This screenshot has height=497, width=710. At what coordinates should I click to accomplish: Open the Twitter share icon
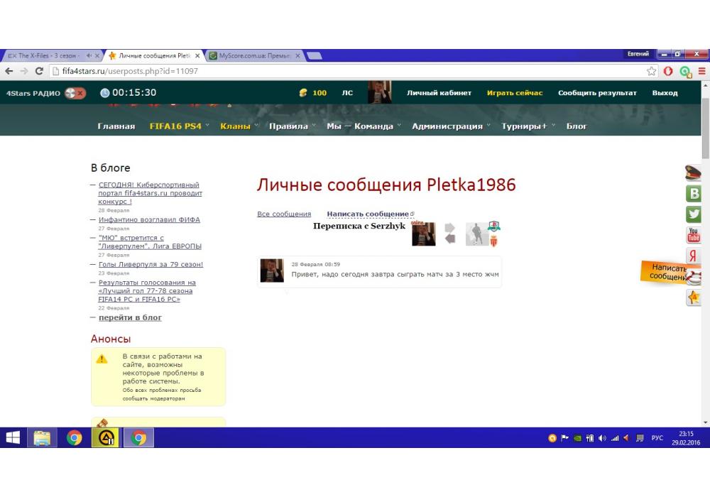click(x=694, y=214)
